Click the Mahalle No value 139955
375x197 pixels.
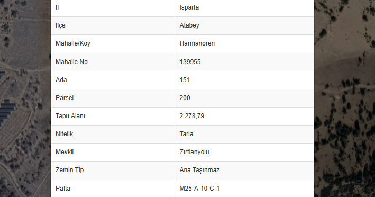point(190,62)
